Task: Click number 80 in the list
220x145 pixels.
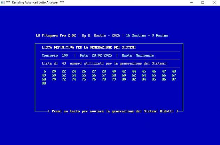Action: pyautogui.click(x=124, y=79)
